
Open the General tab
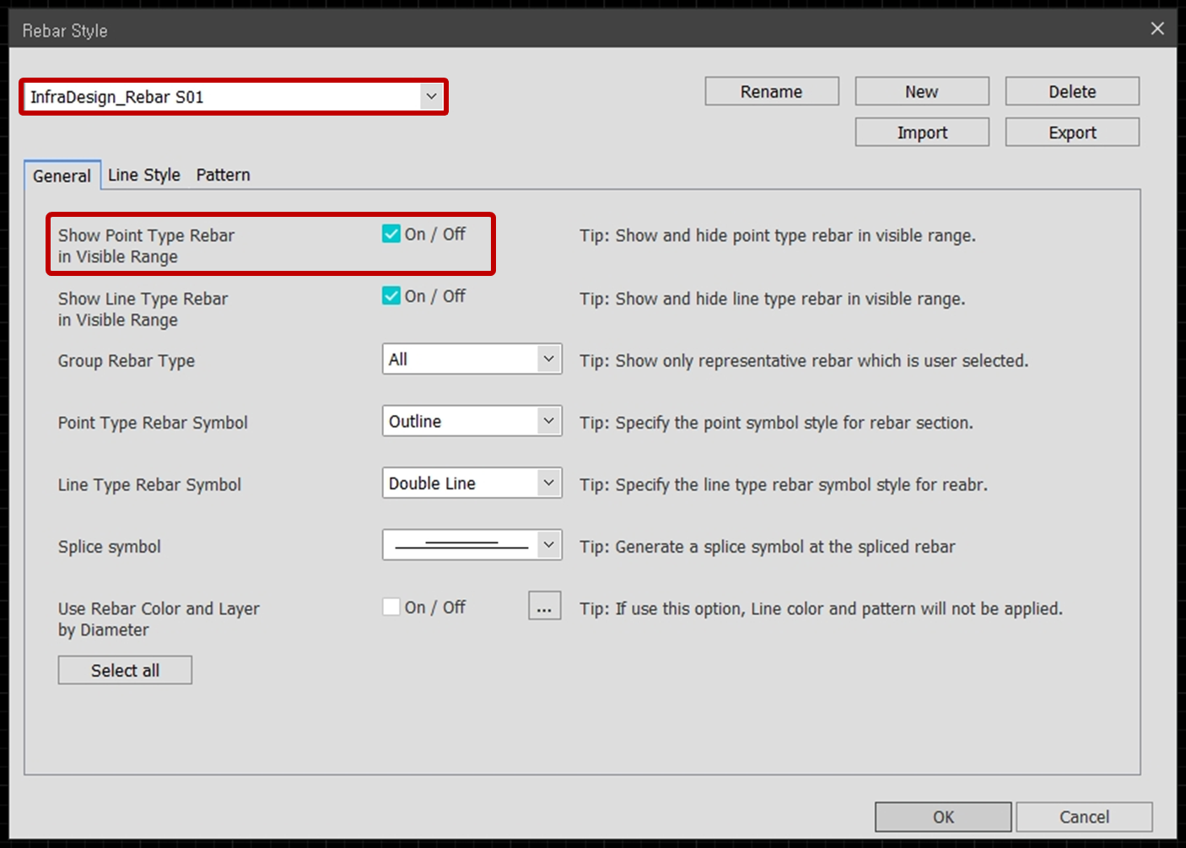(62, 176)
